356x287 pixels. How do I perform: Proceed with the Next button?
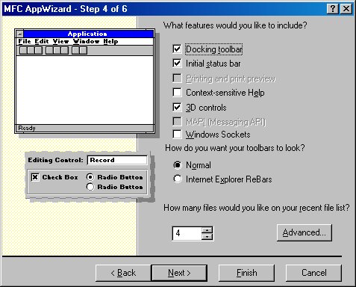[179, 273]
